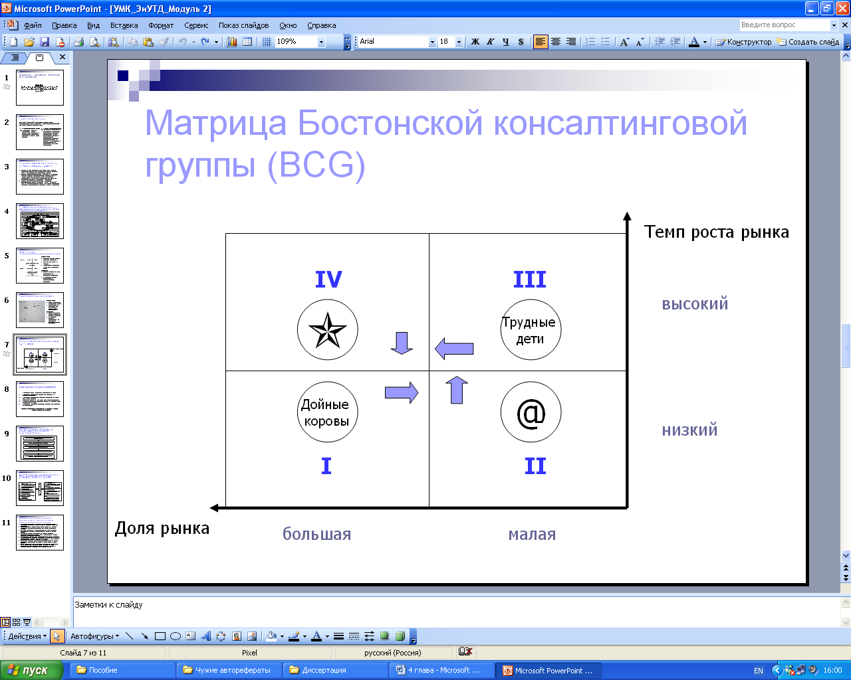
Task: Insert Clip Art from drawing toolbar
Action: pyautogui.click(x=236, y=636)
